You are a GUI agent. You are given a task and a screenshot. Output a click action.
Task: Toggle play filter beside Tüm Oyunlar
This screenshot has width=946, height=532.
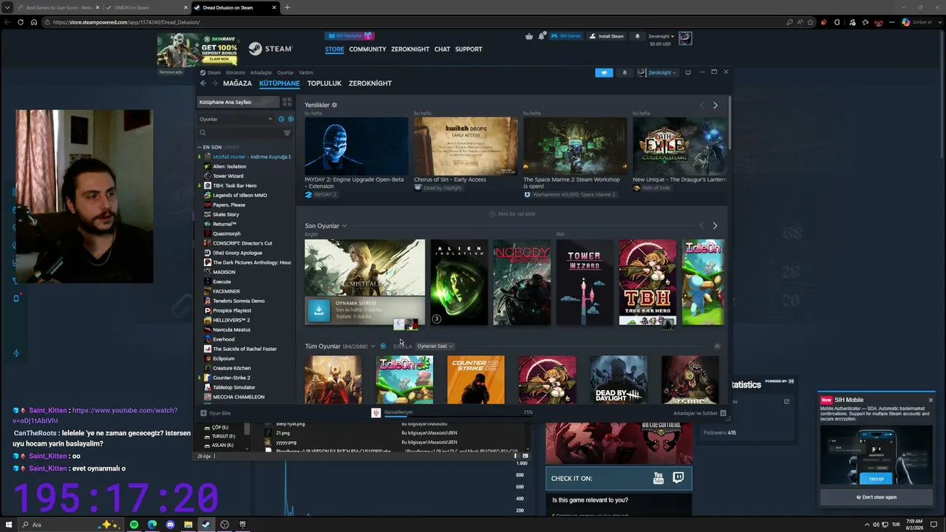tap(383, 347)
